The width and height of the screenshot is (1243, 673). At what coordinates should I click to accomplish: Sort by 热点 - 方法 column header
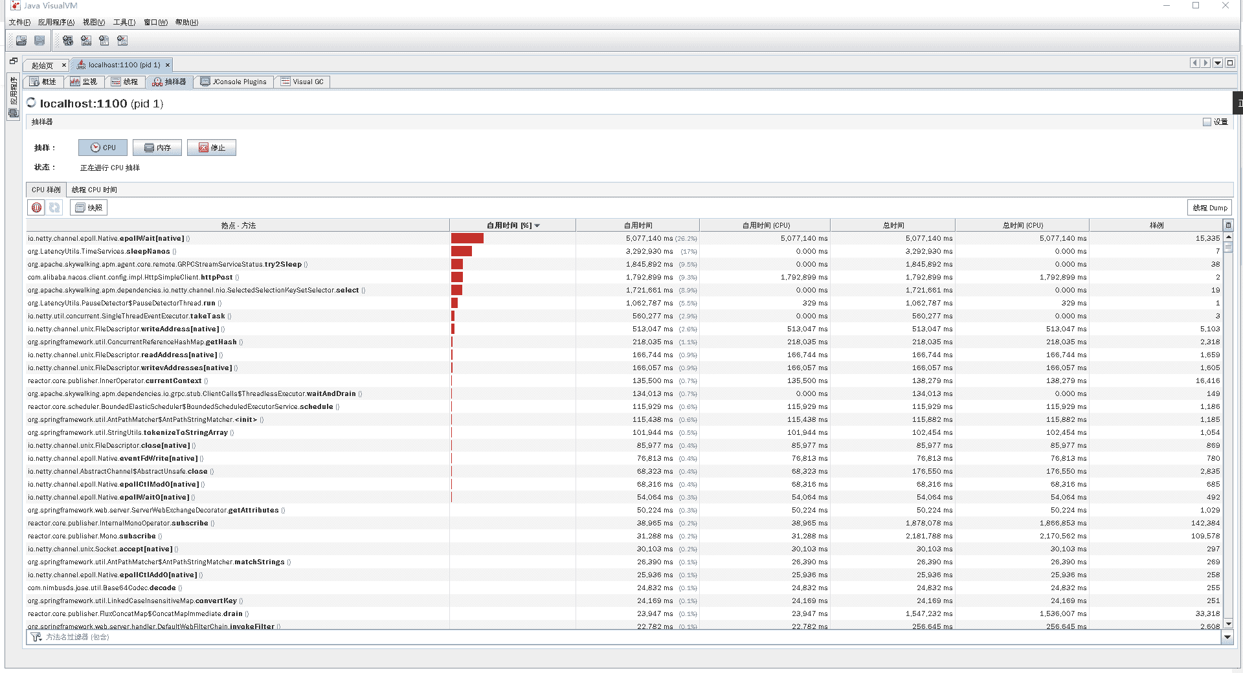(238, 225)
